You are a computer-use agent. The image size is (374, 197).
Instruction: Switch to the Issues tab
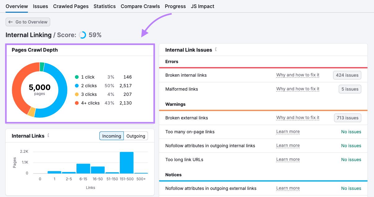click(40, 6)
